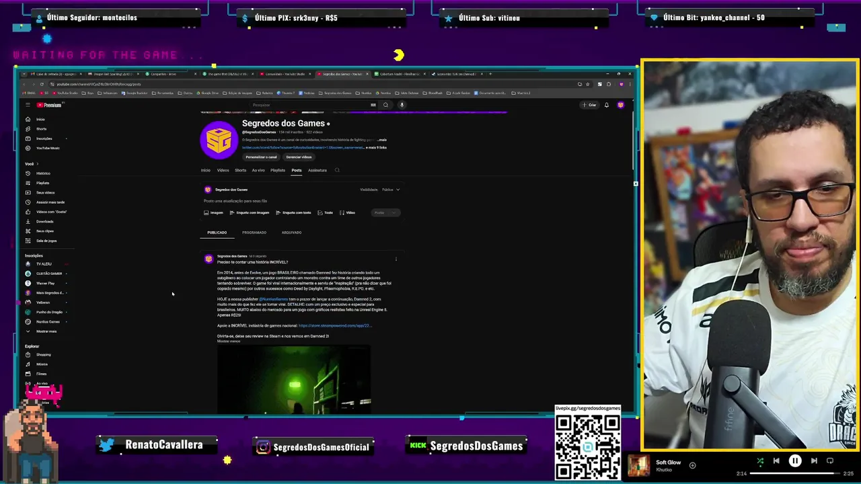Screen dimensions: 861x484
Task: Open Nuntius Games subscription
Action: pos(48,322)
